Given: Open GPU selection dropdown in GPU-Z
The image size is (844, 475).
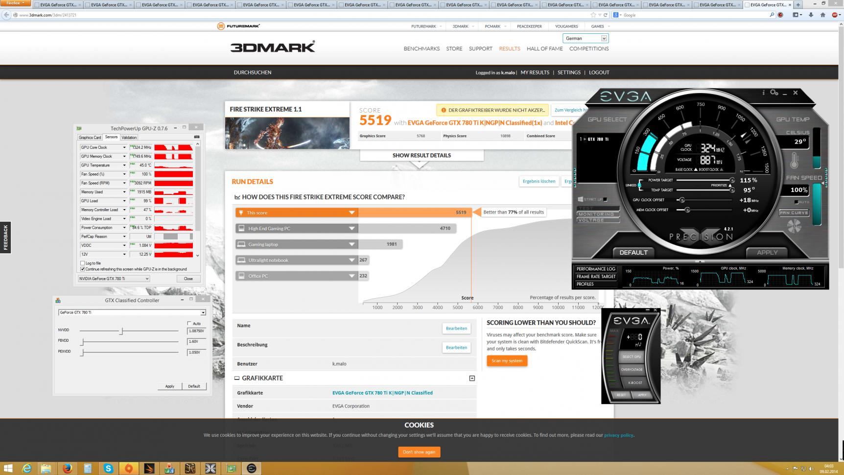Looking at the screenshot, I should click(114, 279).
